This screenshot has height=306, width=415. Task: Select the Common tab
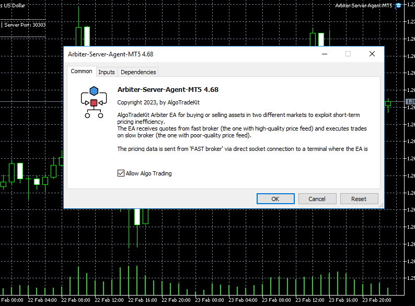click(82, 72)
